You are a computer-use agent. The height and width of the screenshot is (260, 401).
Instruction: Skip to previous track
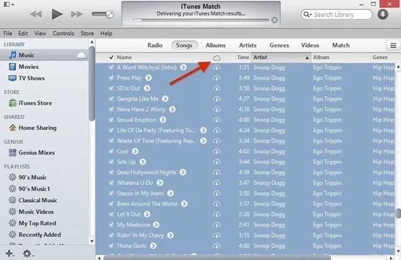[x=36, y=14]
